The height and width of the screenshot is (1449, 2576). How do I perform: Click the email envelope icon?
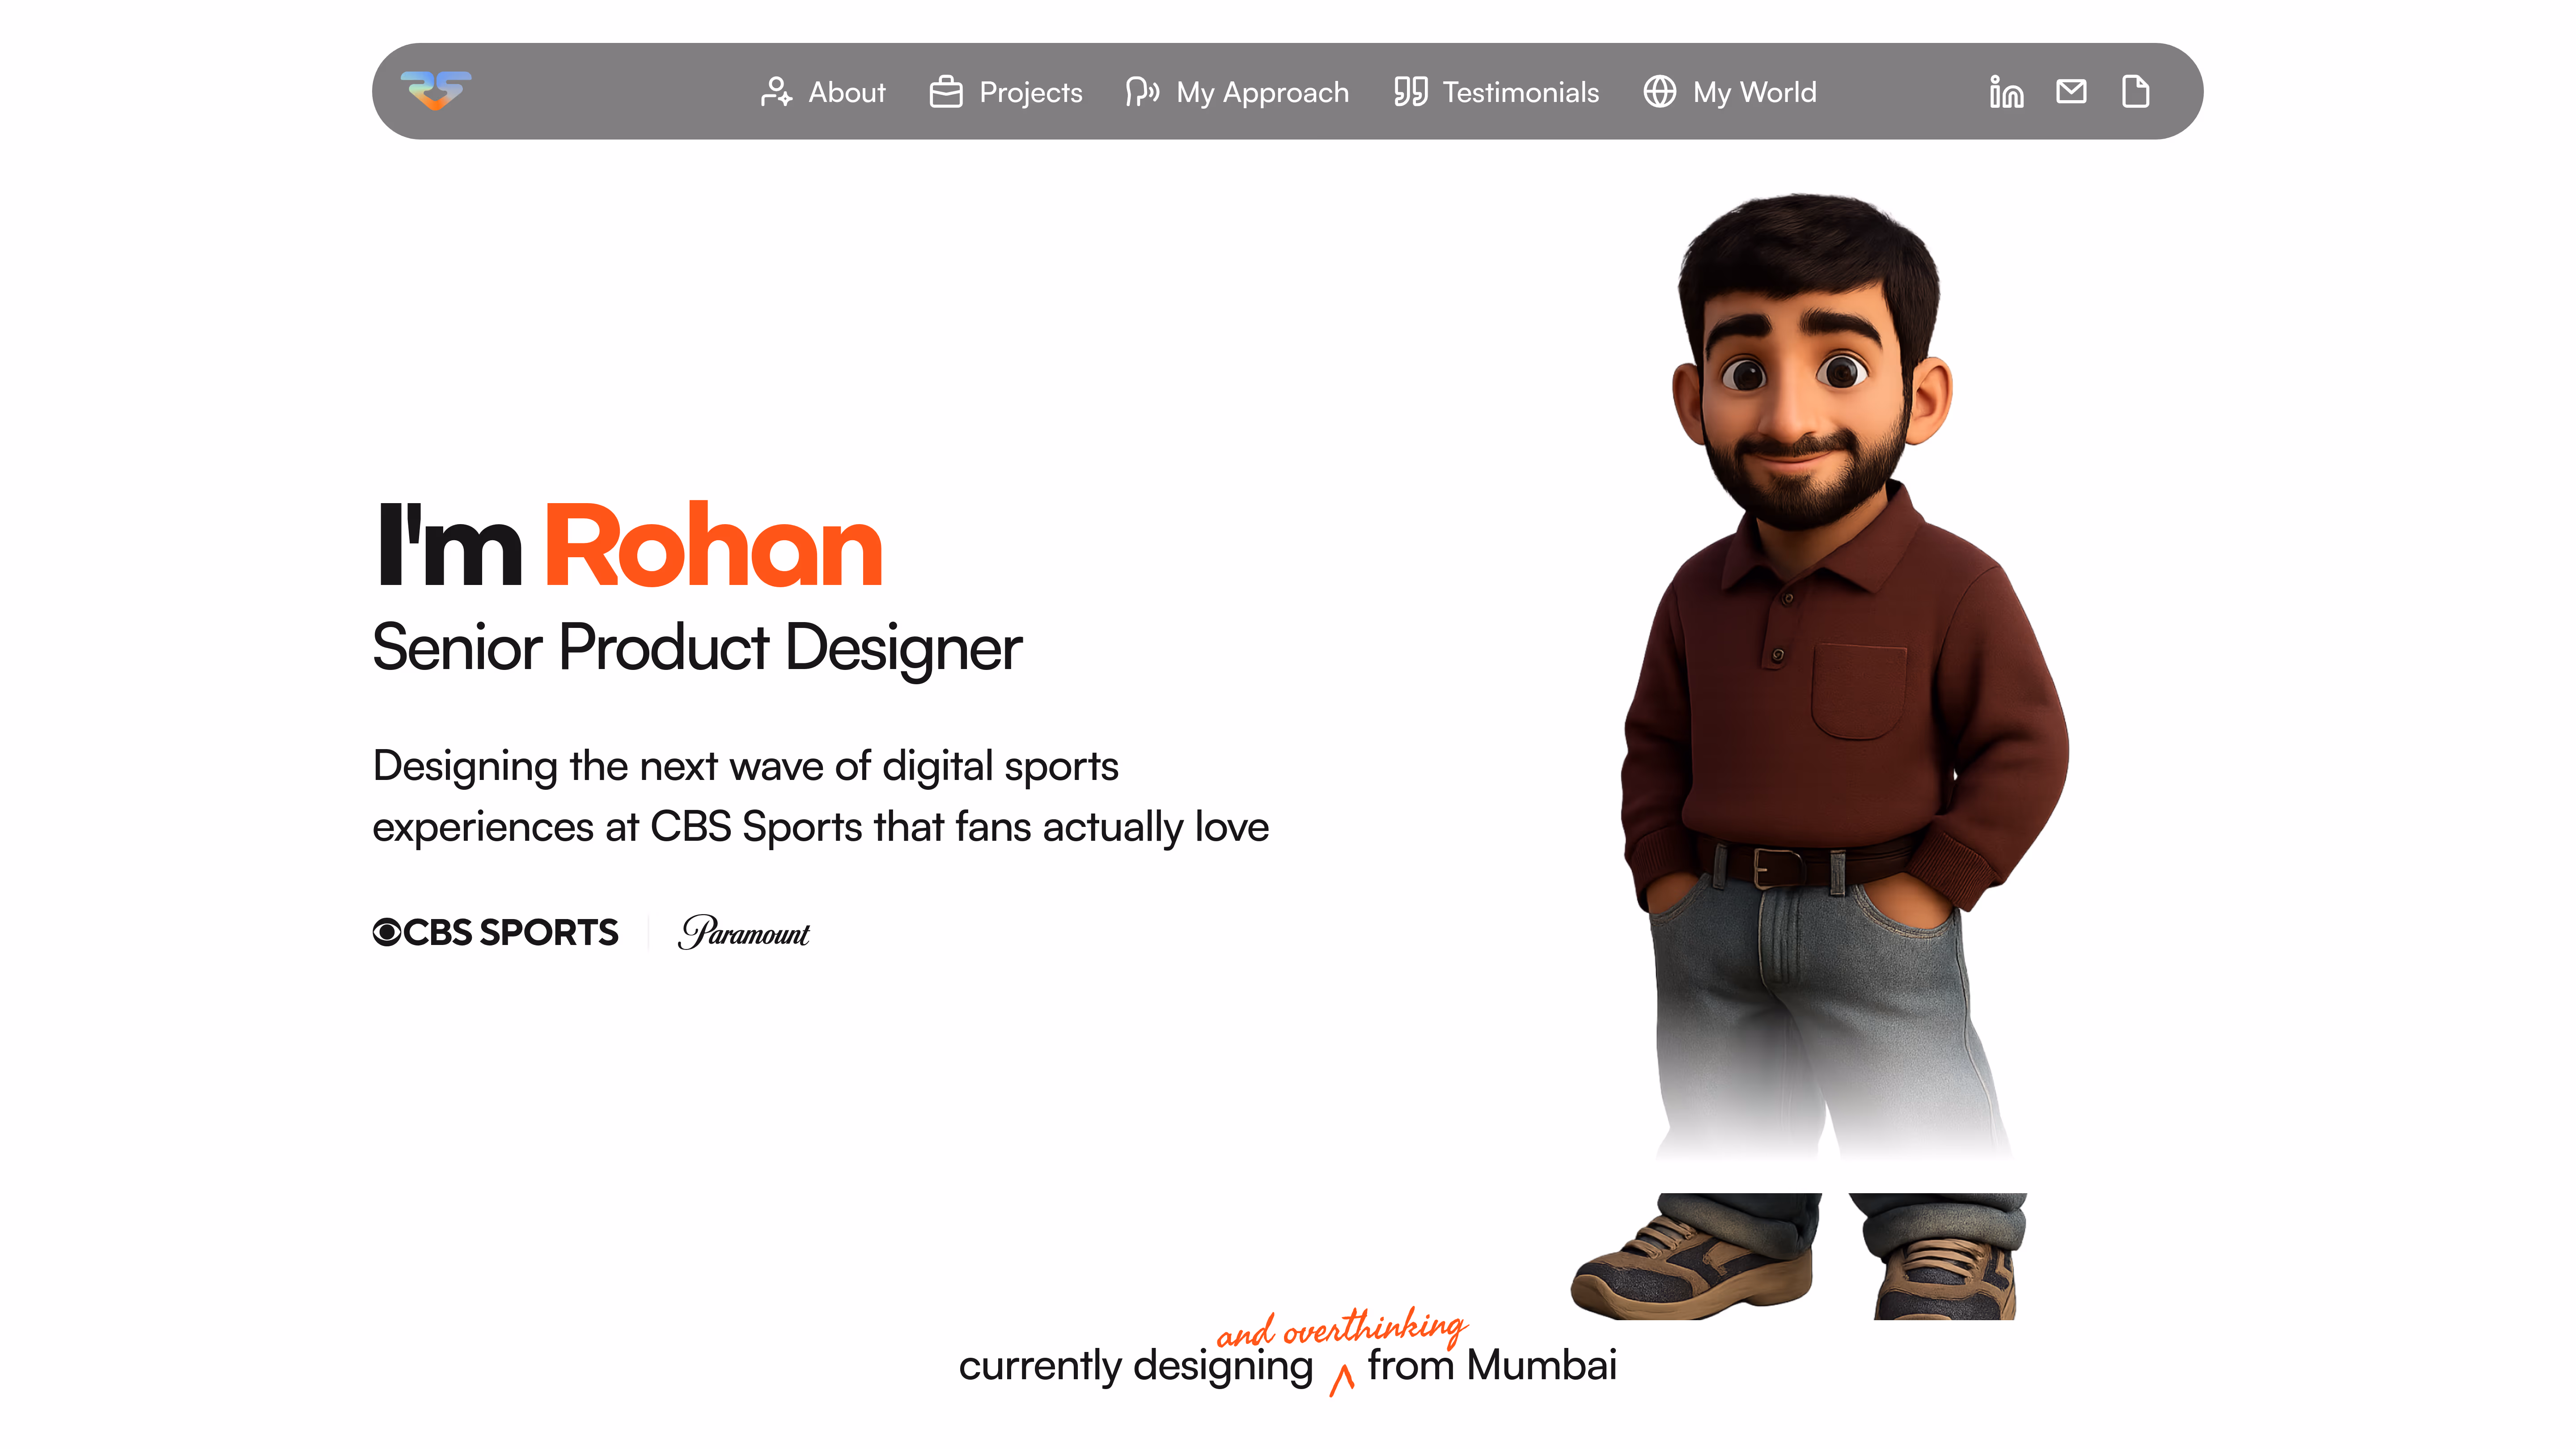2071,92
